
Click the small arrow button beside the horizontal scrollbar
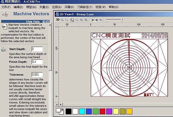pyautogui.click(x=57, y=104)
